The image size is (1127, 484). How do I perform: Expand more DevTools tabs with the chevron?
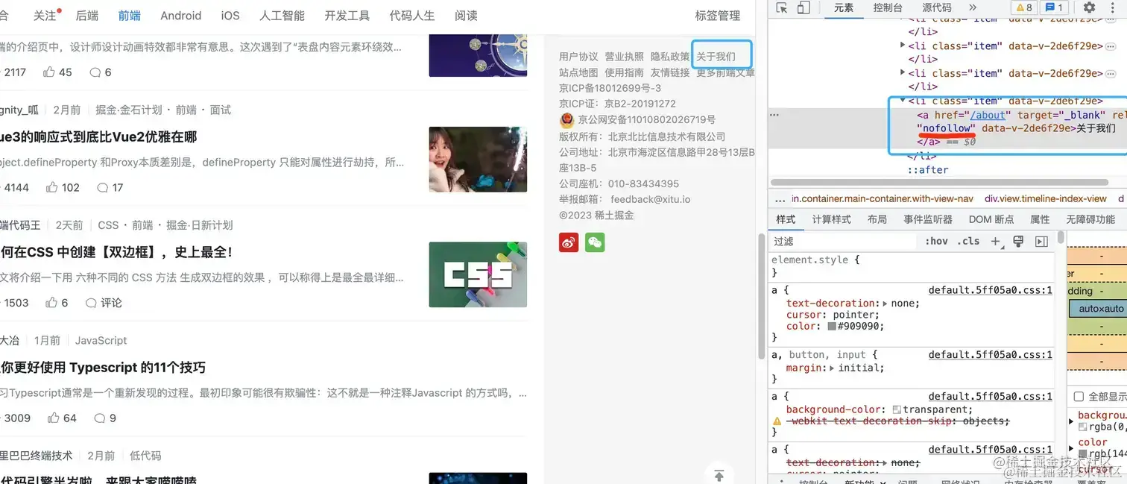(x=973, y=7)
